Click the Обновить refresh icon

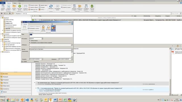51,7
